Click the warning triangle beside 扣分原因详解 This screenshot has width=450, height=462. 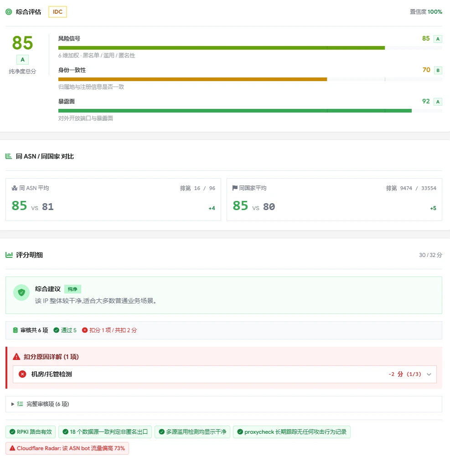(16, 357)
